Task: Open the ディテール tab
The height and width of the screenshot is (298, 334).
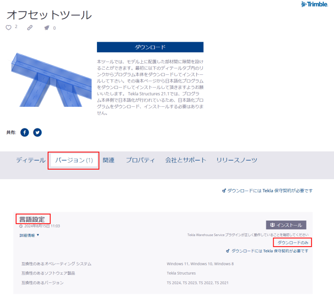Action: click(x=31, y=160)
